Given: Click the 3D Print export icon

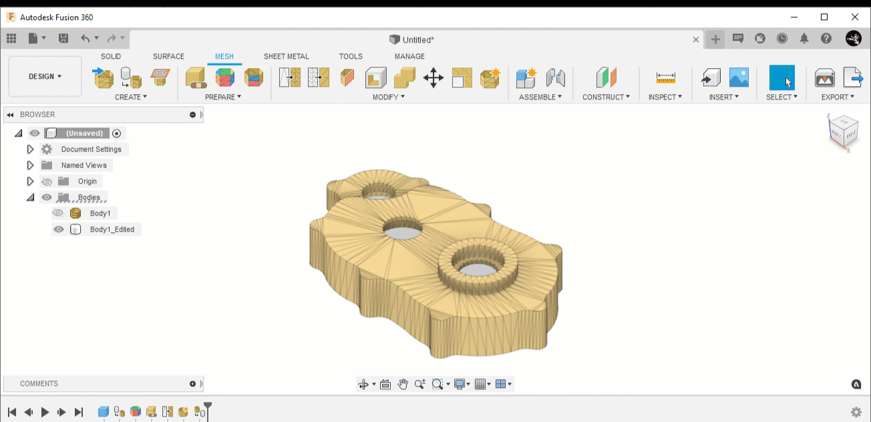Looking at the screenshot, I should point(825,77).
